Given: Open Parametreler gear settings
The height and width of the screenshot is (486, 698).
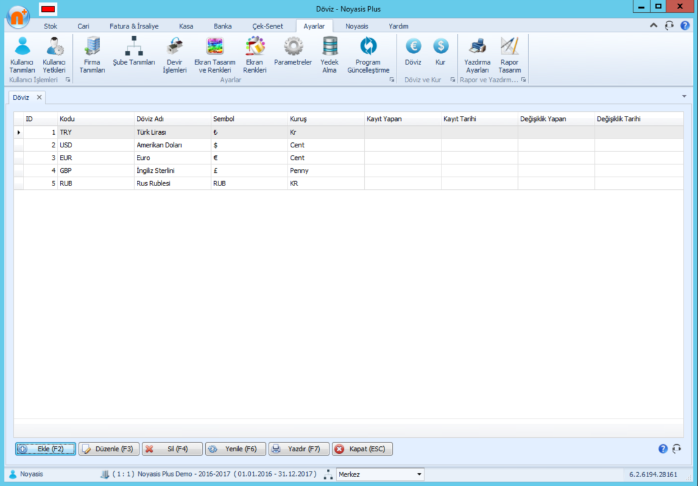Looking at the screenshot, I should (x=293, y=51).
